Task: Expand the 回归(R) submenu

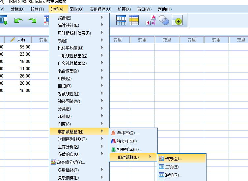Action: (79, 86)
